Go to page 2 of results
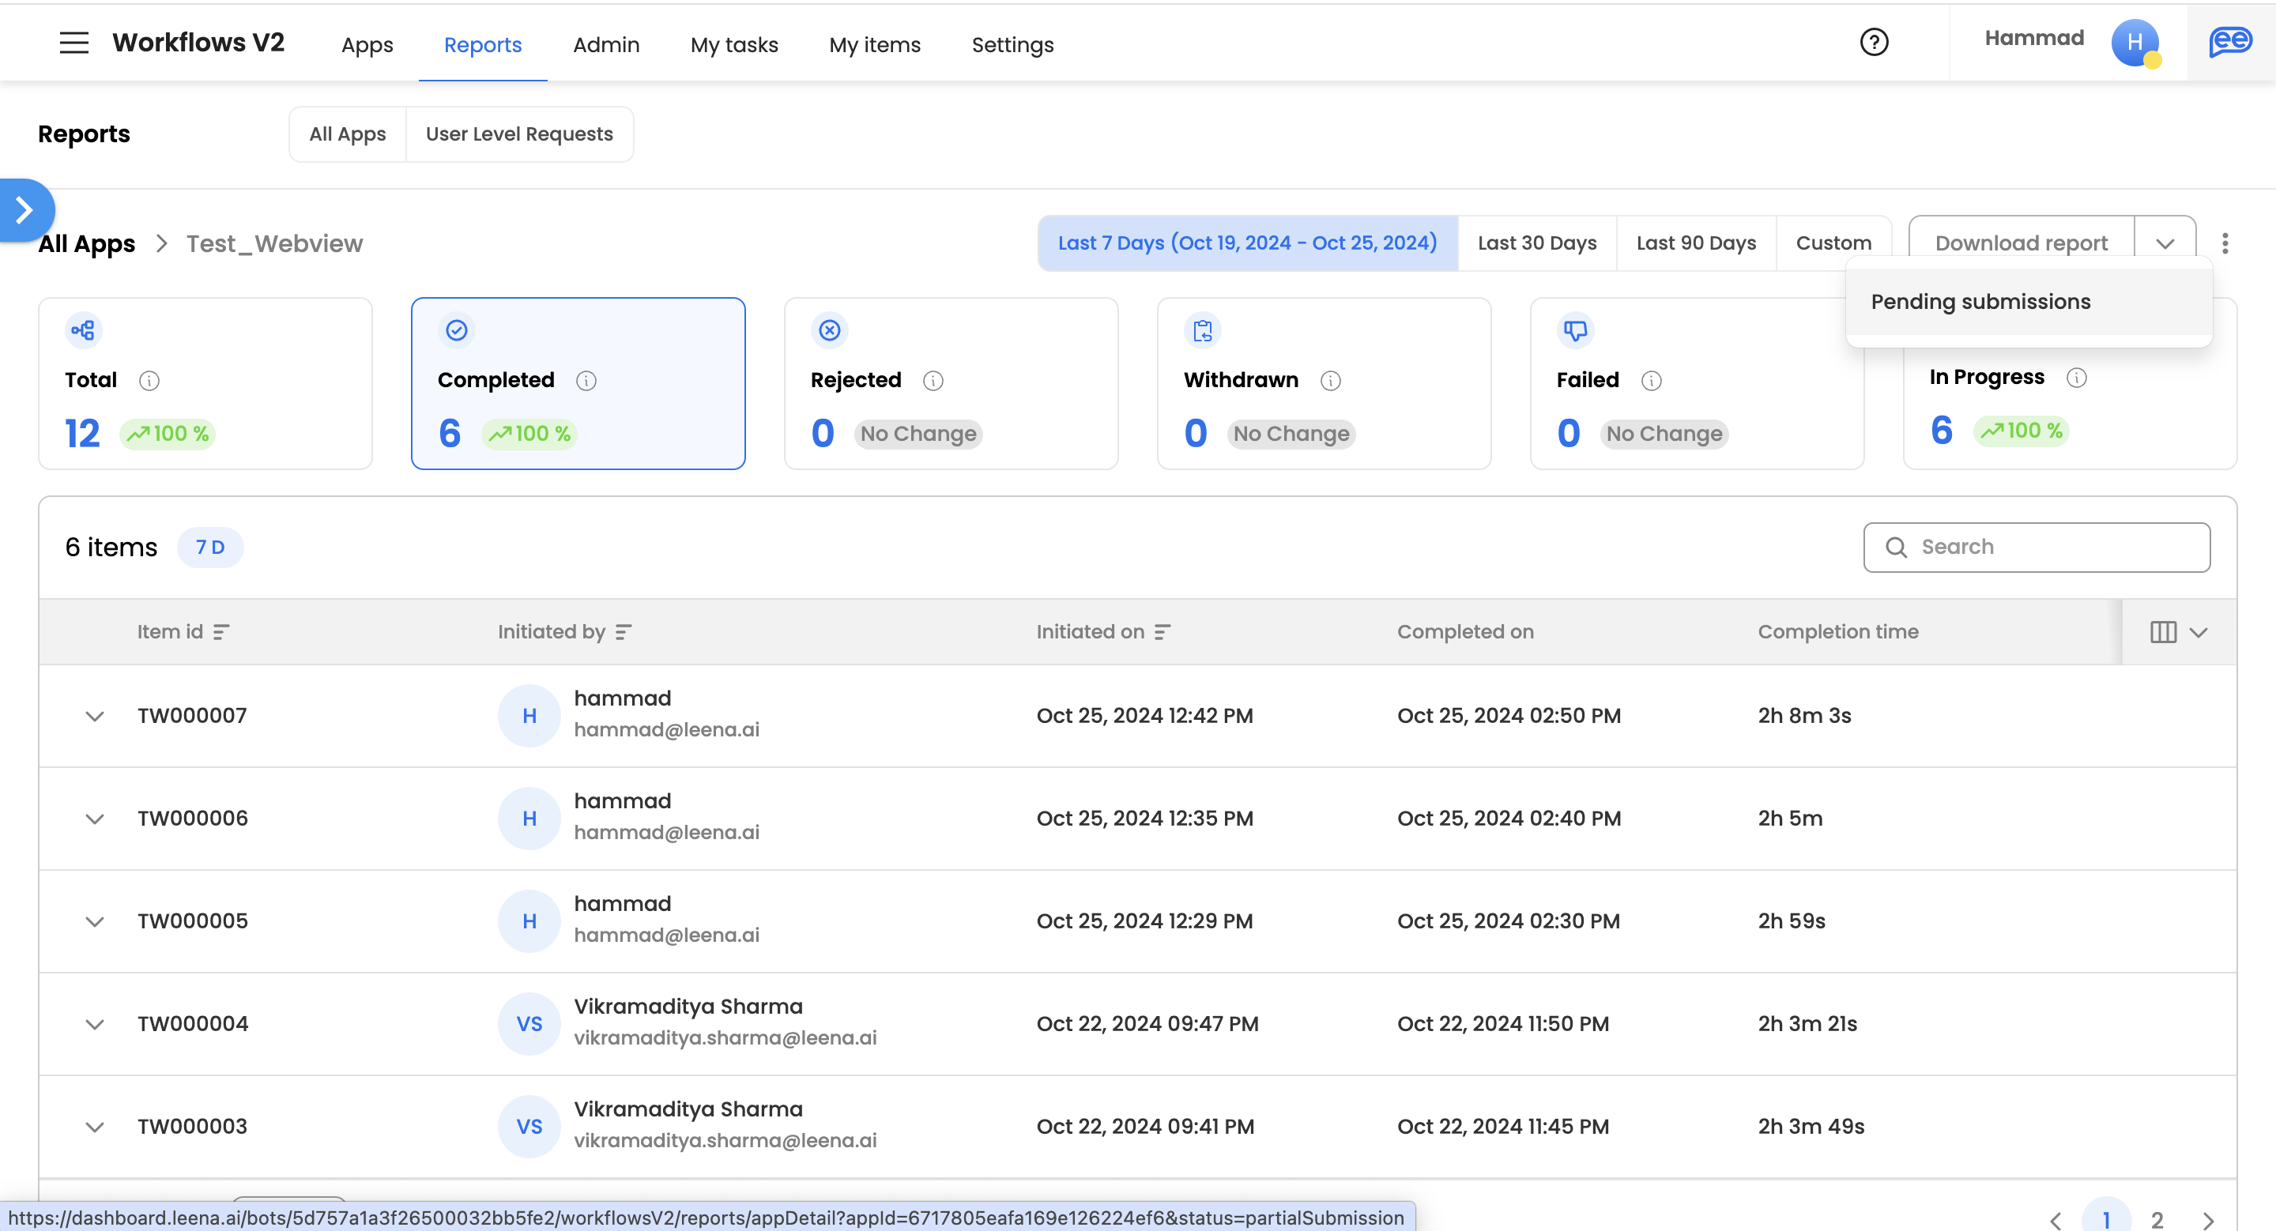This screenshot has width=2276, height=1231. pyautogui.click(x=2157, y=1219)
